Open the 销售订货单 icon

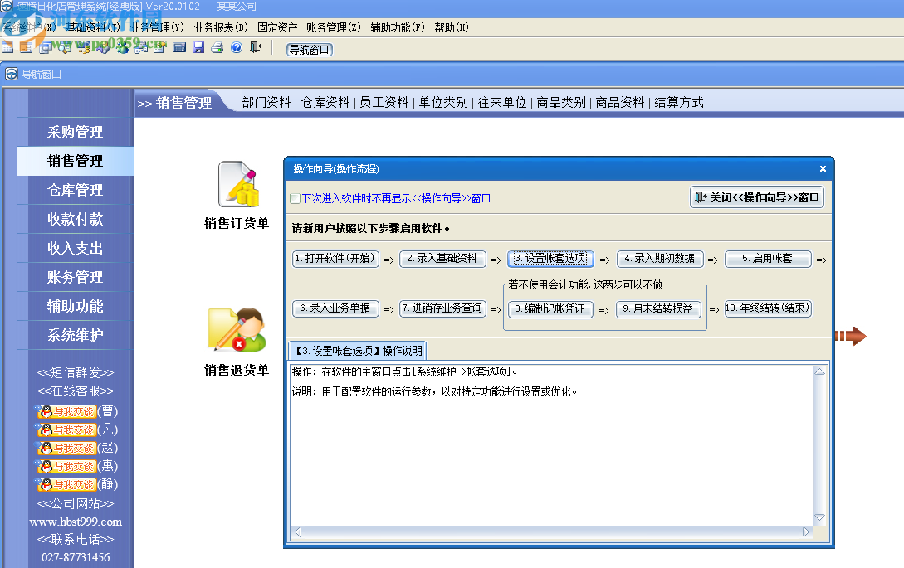(237, 184)
